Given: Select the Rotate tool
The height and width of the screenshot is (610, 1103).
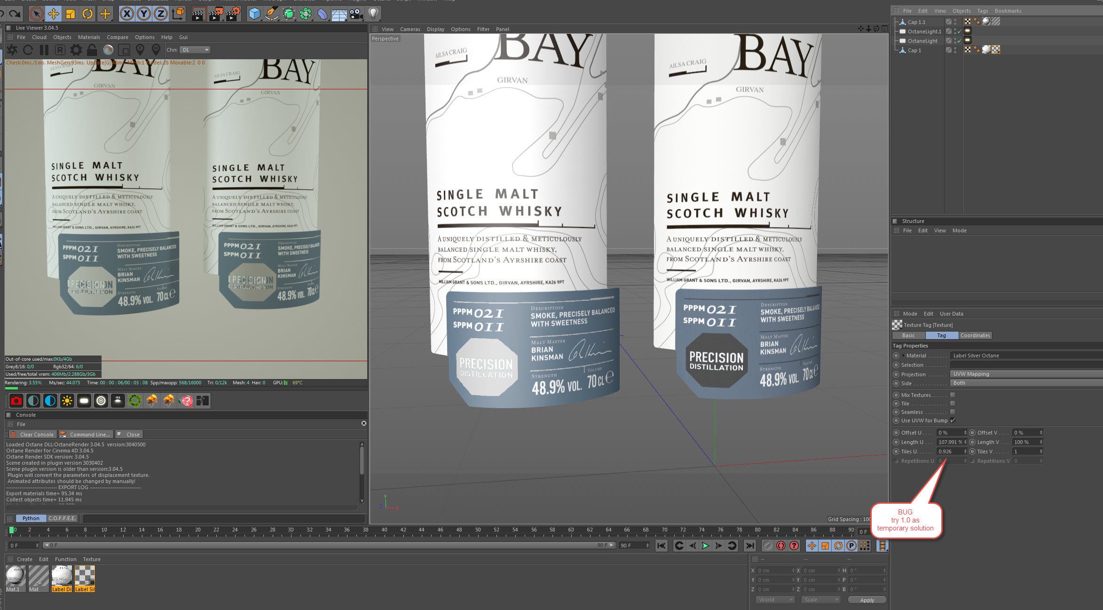Looking at the screenshot, I should [x=87, y=14].
